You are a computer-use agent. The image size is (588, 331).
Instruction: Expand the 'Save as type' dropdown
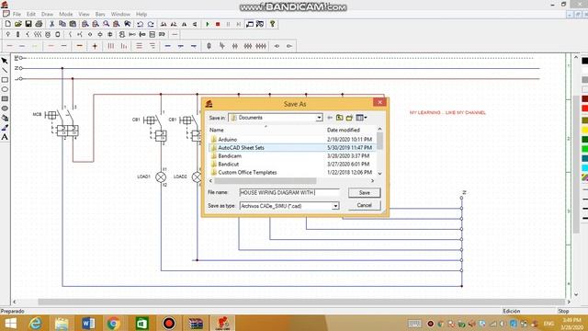click(x=335, y=206)
